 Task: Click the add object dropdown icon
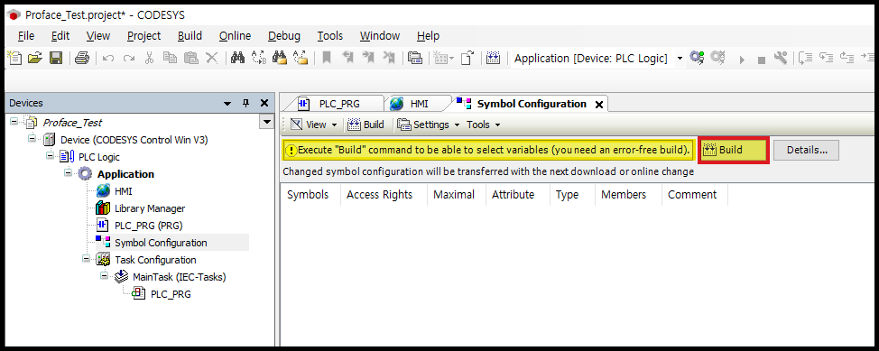tap(444, 58)
